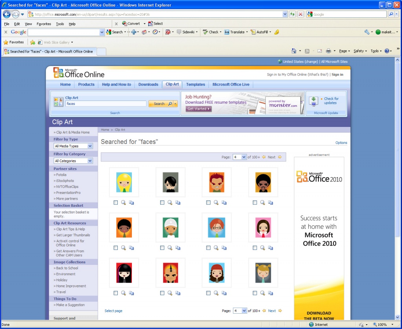Check the box under red spiky hair face
402x329 pixels.
[x=208, y=202]
